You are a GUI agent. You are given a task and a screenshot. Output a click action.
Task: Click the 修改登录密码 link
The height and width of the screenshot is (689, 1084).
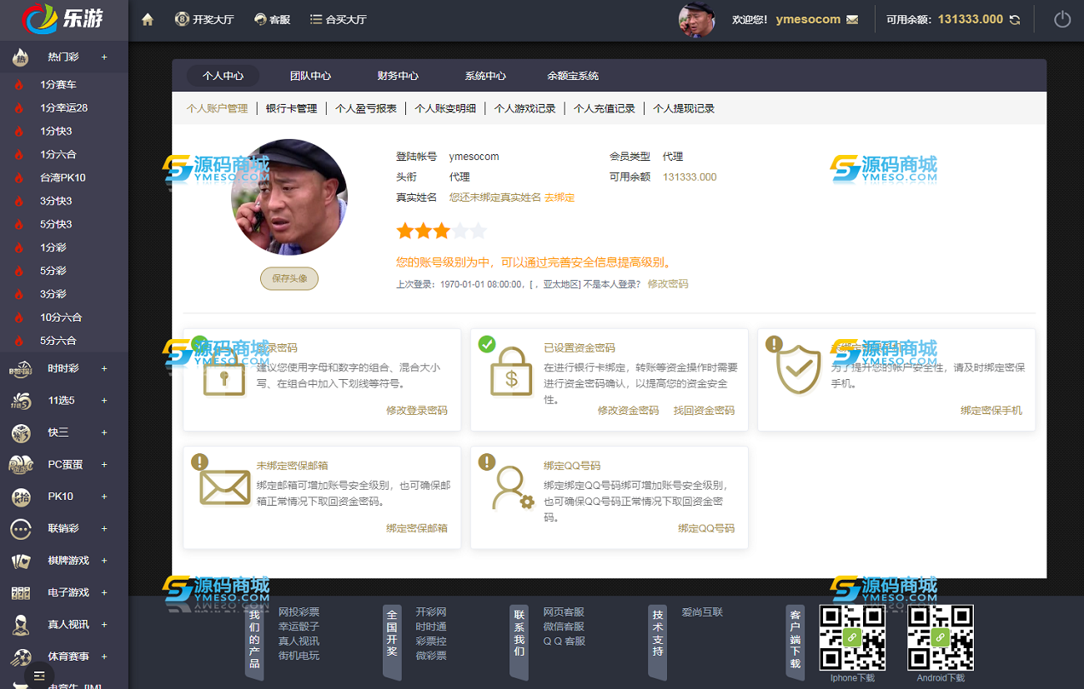pos(417,411)
